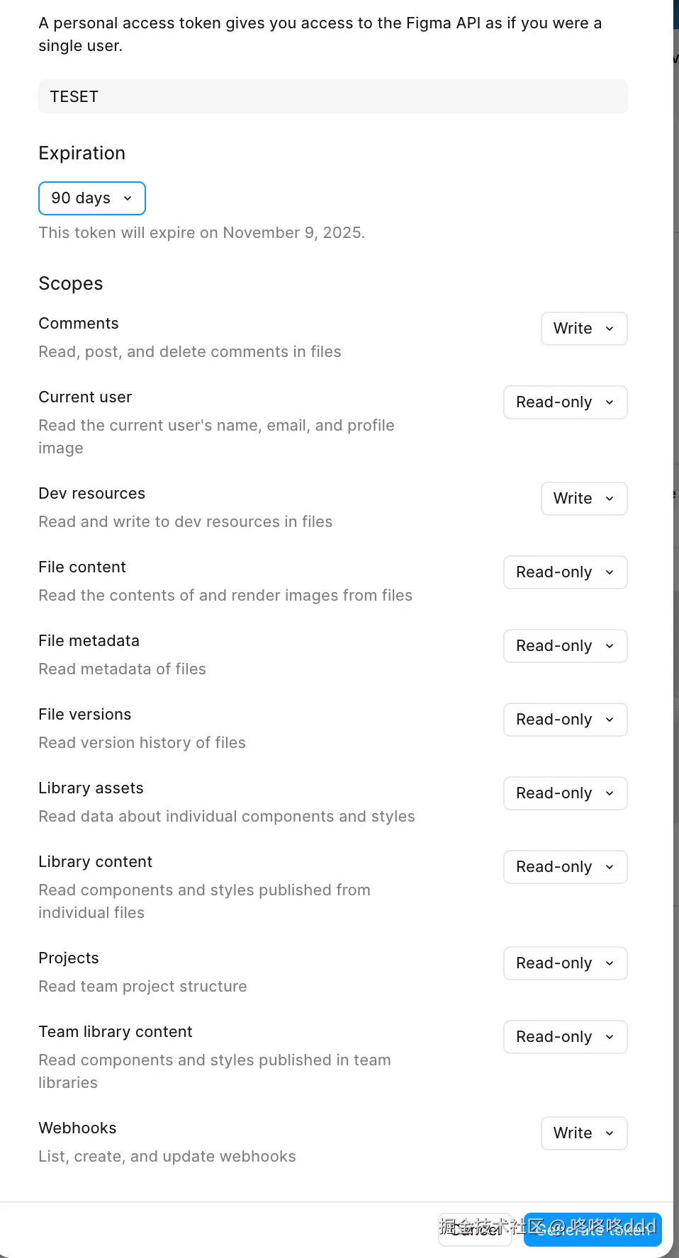Click the chevron next to Webhooks Write
Image resolution: width=679 pixels, height=1258 pixels.
(x=610, y=1133)
